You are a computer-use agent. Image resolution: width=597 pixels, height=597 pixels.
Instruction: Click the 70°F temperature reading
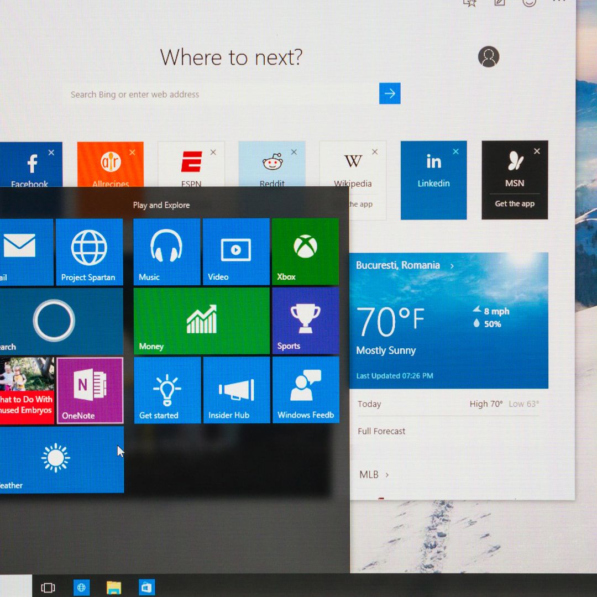[x=390, y=322]
